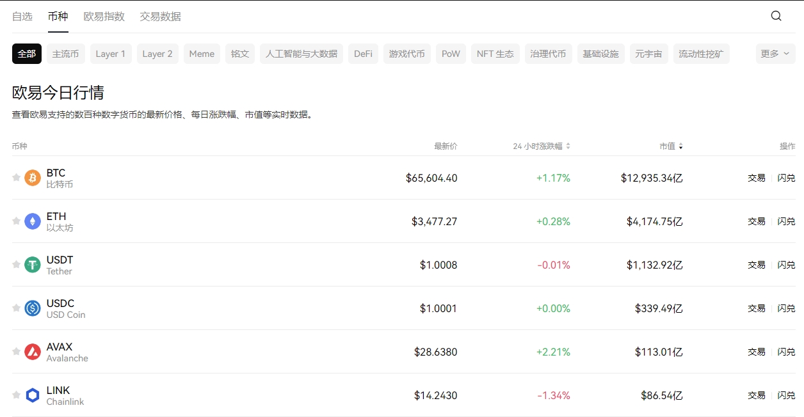
Task: Star BTC as a favorite
Action: (17, 178)
